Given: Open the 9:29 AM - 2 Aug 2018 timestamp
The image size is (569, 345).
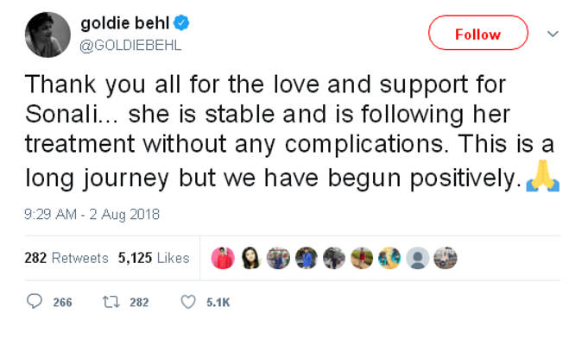Looking at the screenshot, I should 92,214.
